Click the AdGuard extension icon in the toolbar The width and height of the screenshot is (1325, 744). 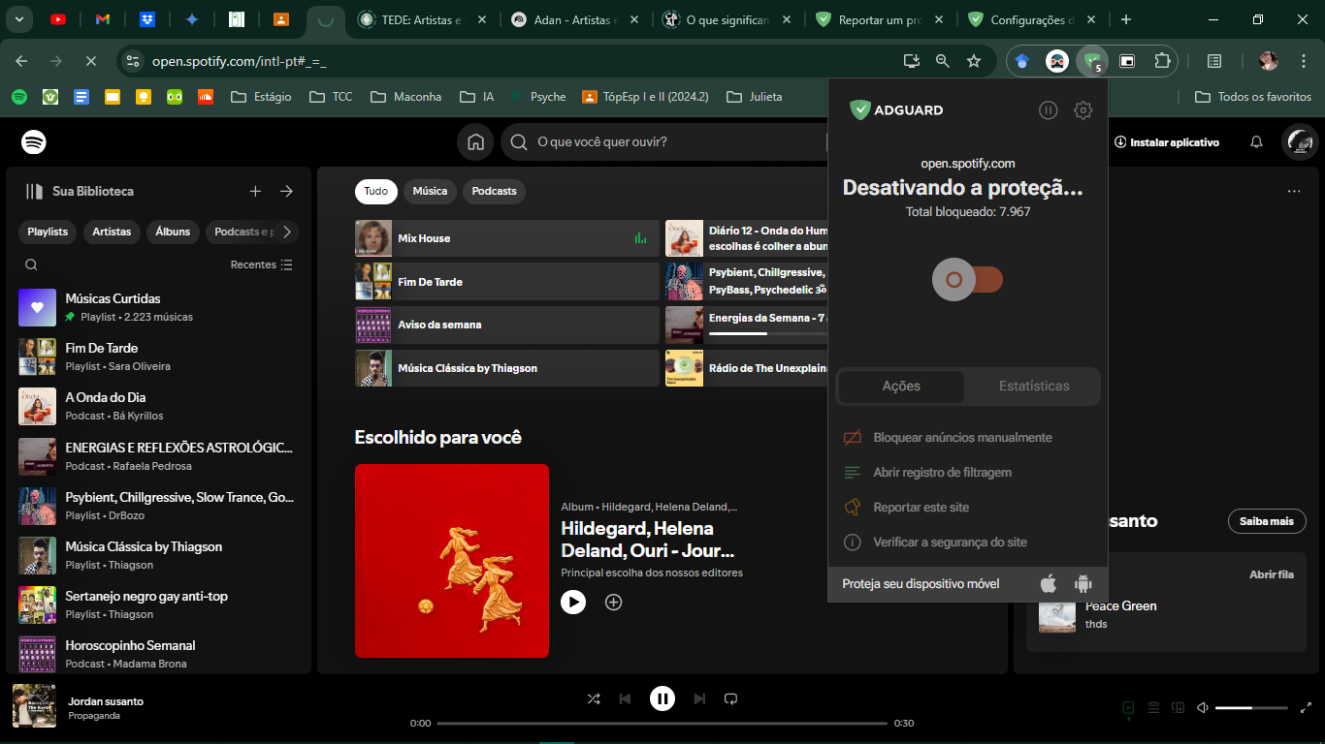1092,61
